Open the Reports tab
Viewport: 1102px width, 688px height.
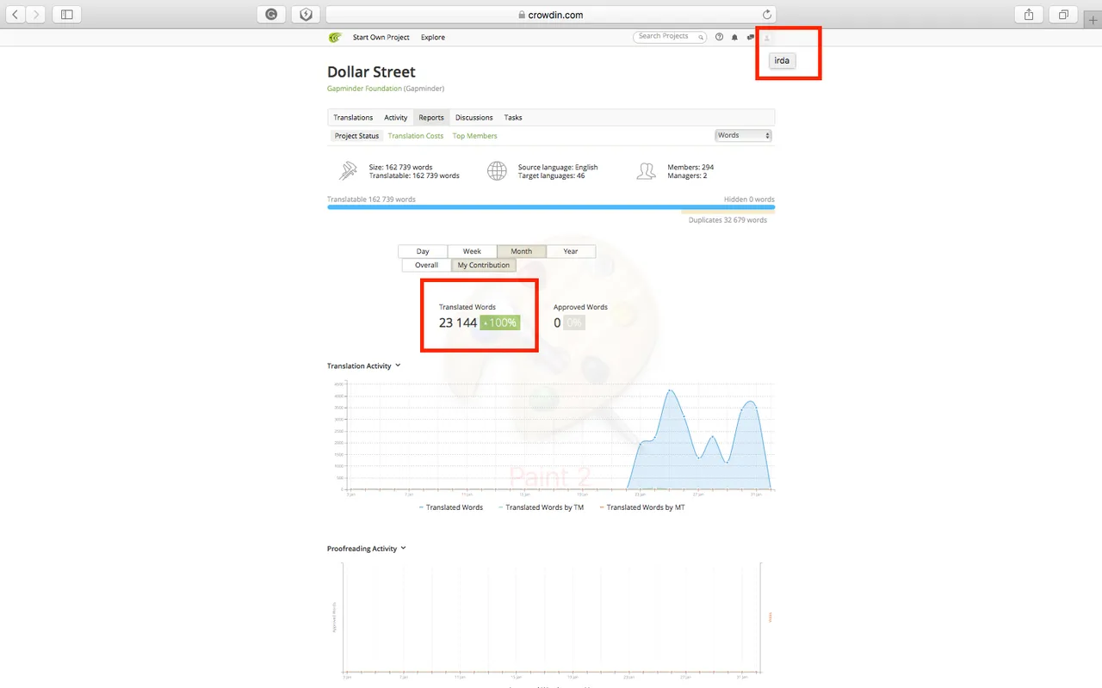click(x=431, y=118)
